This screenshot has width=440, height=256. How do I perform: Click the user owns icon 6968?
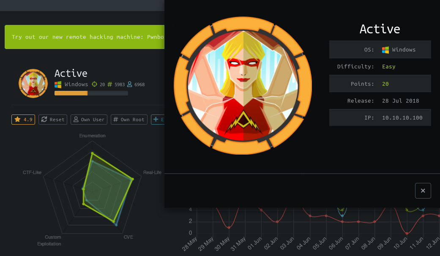[130, 84]
